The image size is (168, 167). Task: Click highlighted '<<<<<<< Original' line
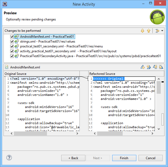[108, 79]
